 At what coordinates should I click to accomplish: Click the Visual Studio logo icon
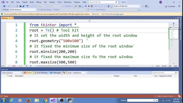[x=3, y=2]
